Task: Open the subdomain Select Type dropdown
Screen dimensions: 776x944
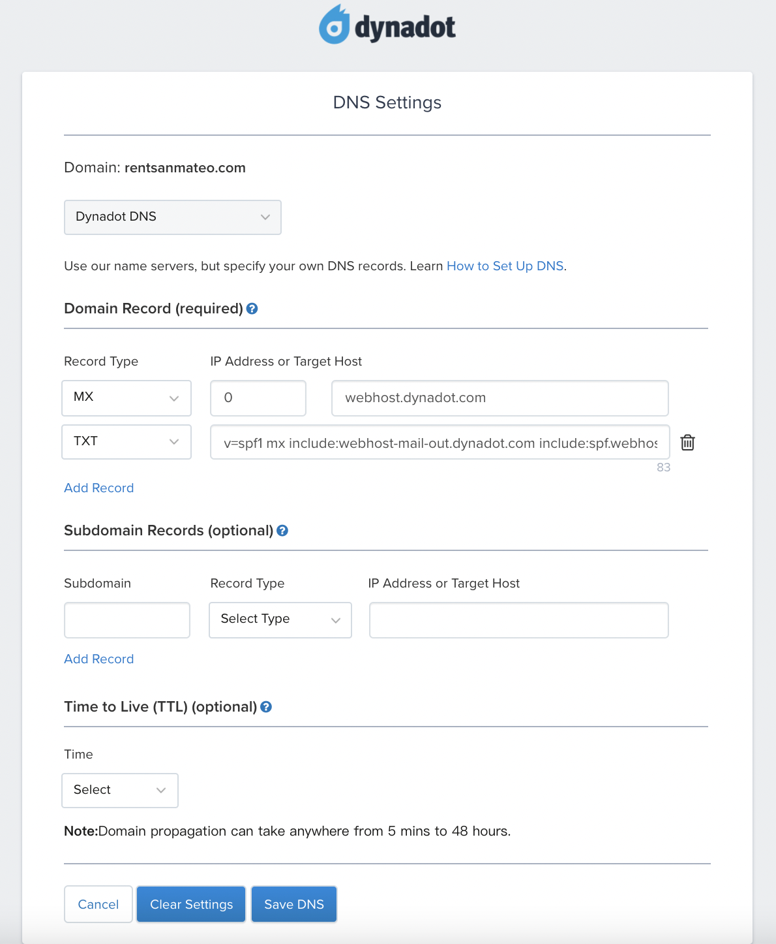Action: (x=280, y=620)
